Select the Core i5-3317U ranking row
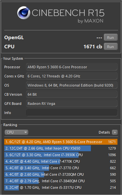The image size is (122, 195). point(61,187)
